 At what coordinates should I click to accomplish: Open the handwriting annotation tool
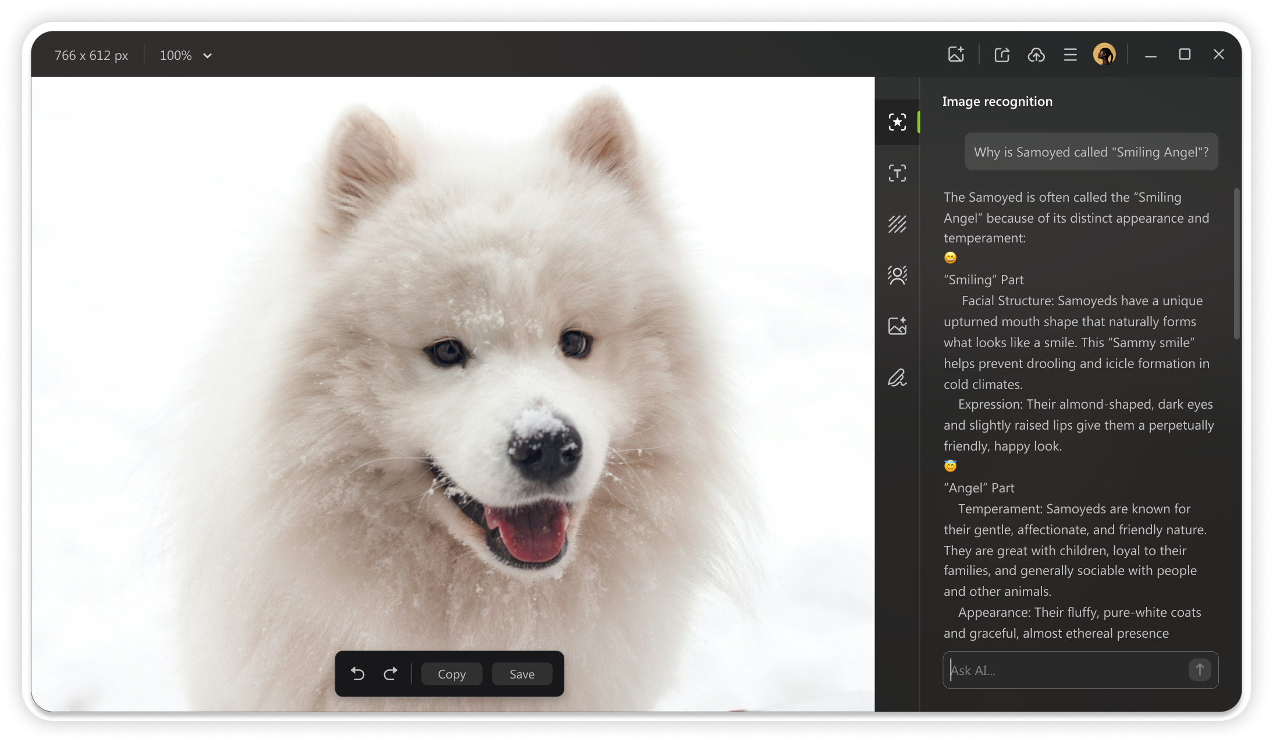tap(897, 377)
